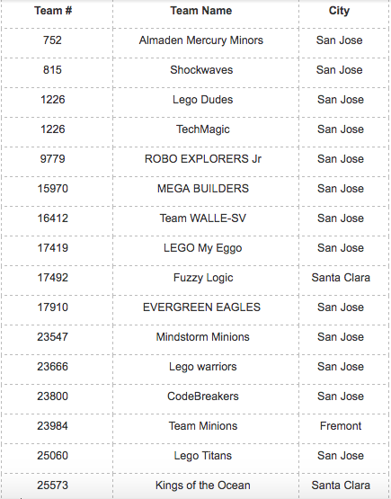Click team number 815
The image size is (391, 499).
(52, 70)
